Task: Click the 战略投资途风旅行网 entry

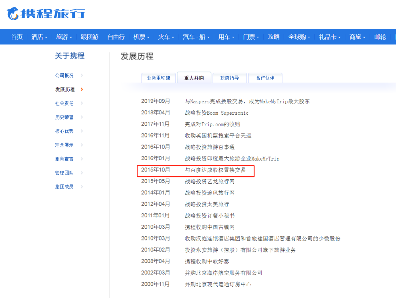Action: click(x=210, y=193)
